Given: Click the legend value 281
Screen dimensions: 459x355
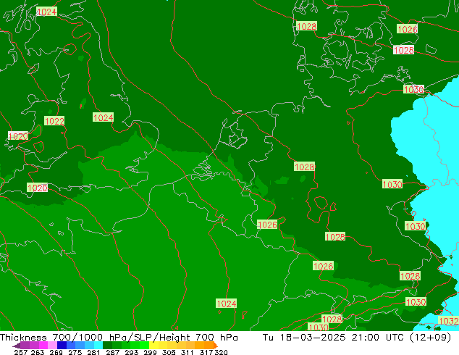Looking at the screenshot, I should click(93, 352).
